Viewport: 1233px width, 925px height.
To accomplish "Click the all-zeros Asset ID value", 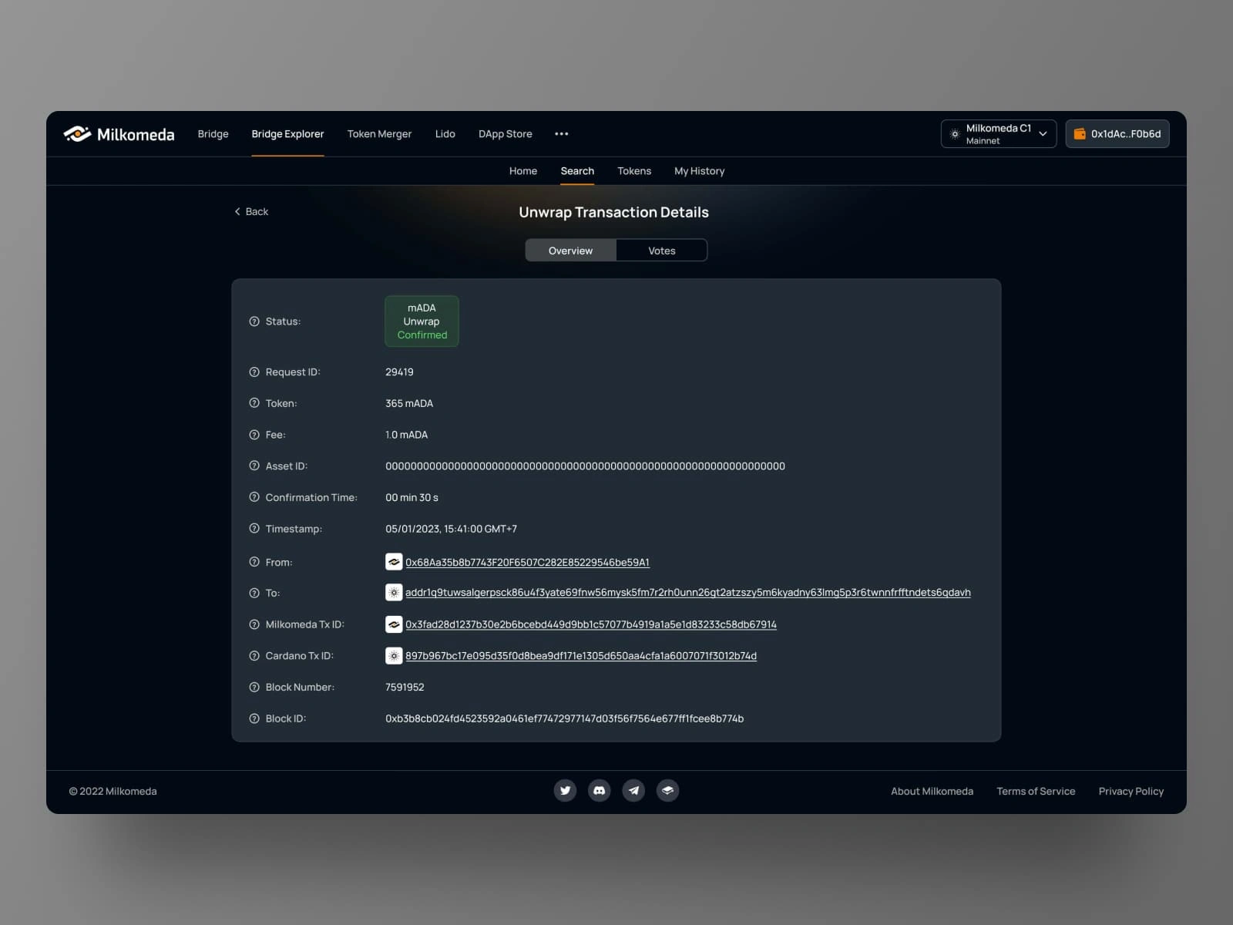I will click(x=585, y=466).
